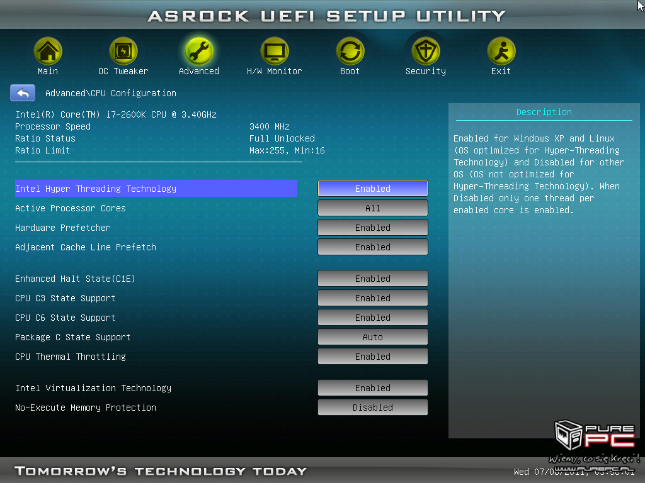
Task: Select the Intel Virtualization Technology label
Action: coord(93,388)
